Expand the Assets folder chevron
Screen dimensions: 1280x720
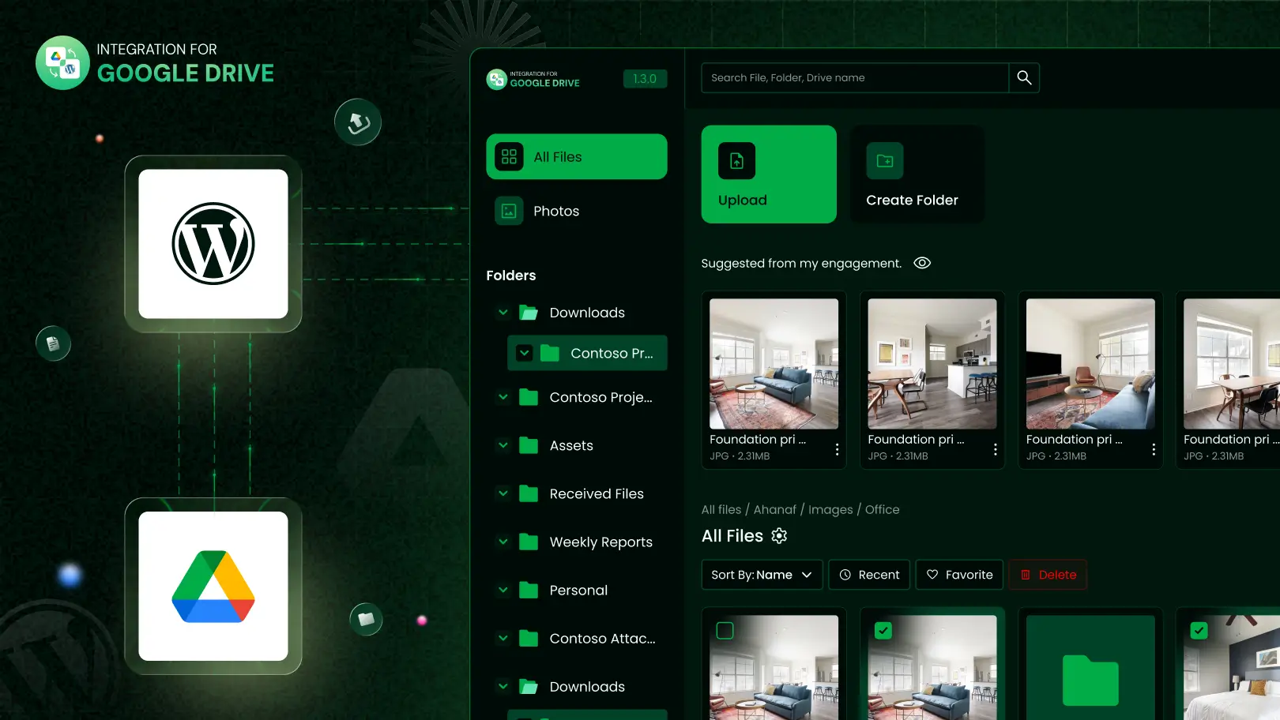click(x=503, y=445)
